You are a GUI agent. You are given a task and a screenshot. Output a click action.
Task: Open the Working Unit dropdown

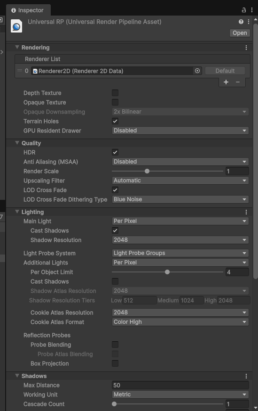point(180,395)
